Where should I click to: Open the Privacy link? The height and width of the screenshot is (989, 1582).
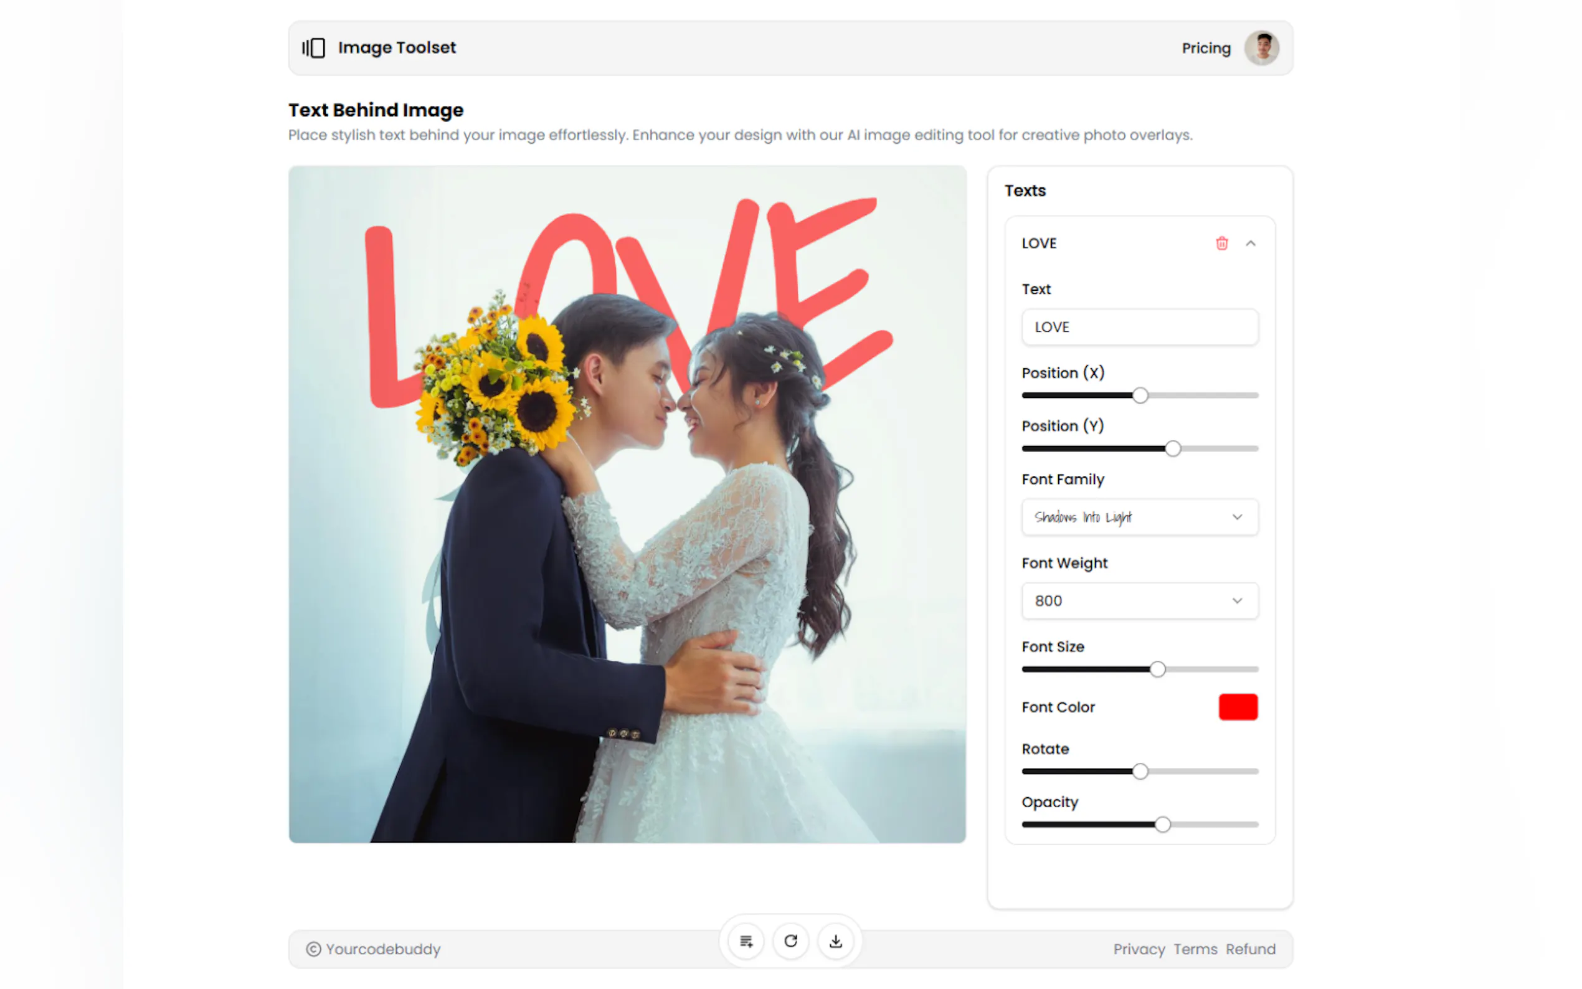click(1139, 949)
